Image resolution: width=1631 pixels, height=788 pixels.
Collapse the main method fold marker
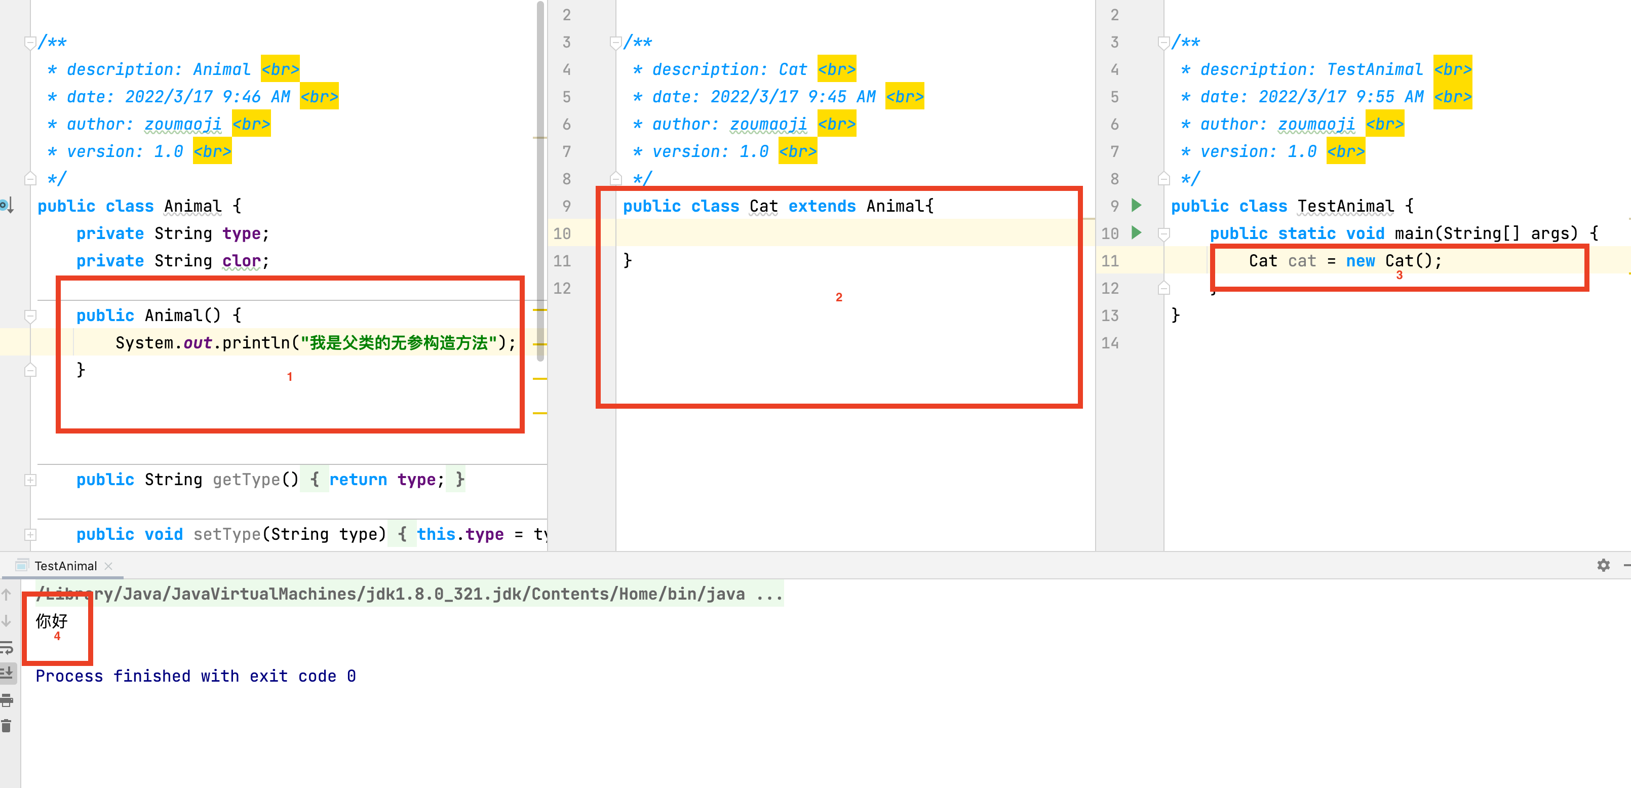pos(1164,233)
